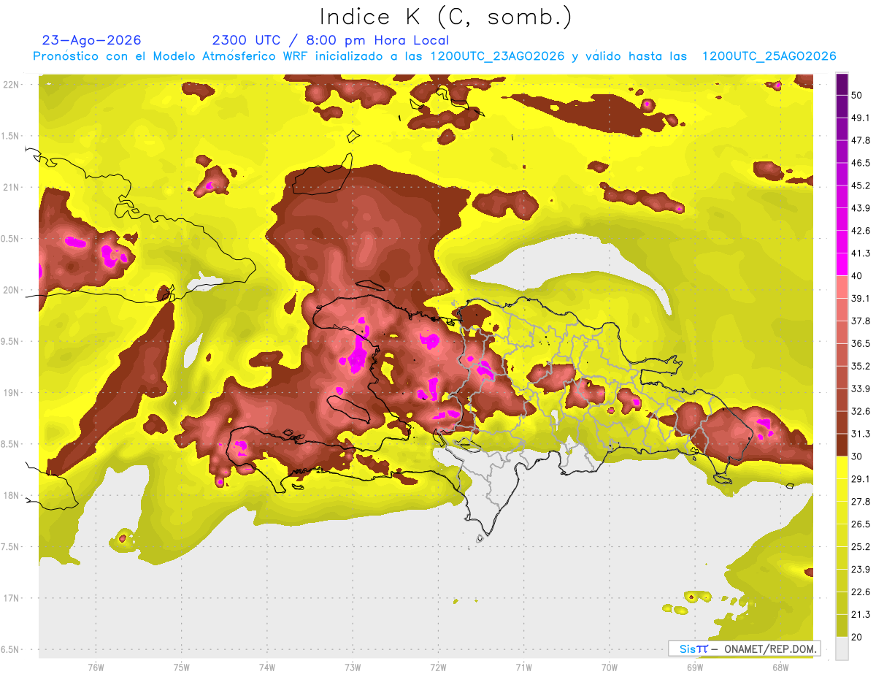The image size is (876, 677).
Task: Click the "Indice K (C, somb.)" title
Action: [x=445, y=17]
